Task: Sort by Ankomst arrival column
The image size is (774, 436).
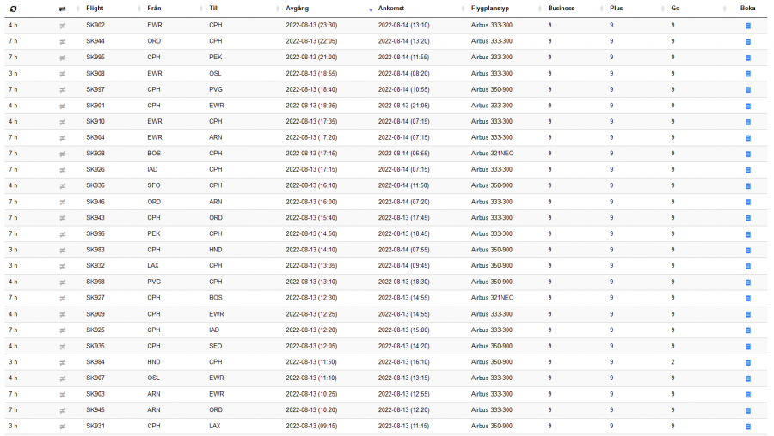Action: [391, 9]
